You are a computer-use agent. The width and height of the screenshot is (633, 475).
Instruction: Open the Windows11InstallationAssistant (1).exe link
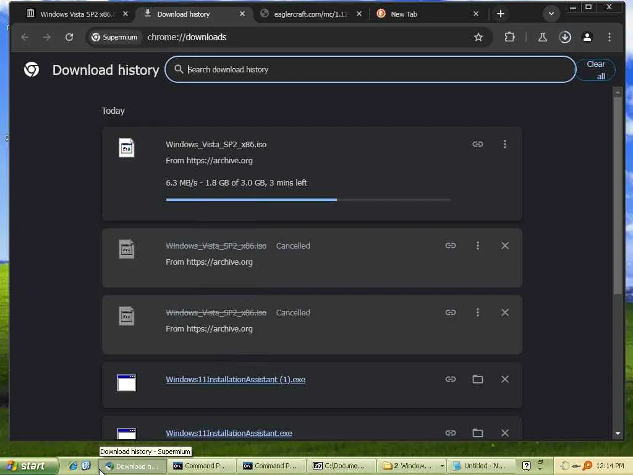coord(236,379)
